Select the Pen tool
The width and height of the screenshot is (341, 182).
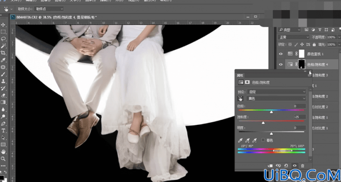[x=3, y=124]
